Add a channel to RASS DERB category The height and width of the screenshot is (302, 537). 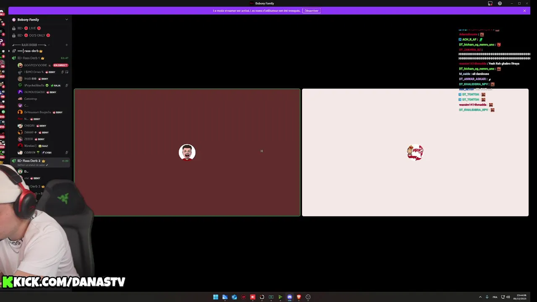pyautogui.click(x=66, y=45)
